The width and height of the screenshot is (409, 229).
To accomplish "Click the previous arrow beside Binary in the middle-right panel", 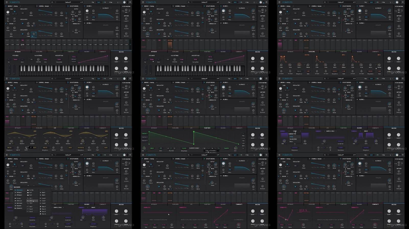I will [x=361, y=131].
